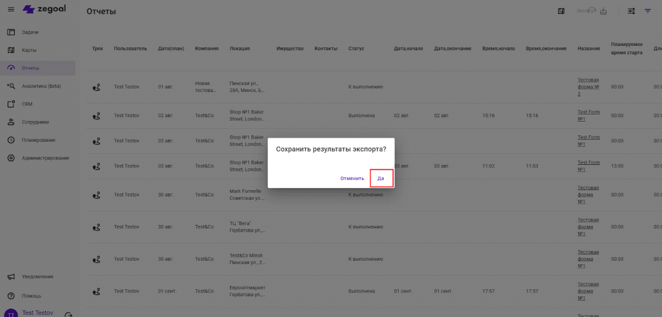Screen dimensions: 662x317
Task: Toggle the hamburger menu icon
Action: tap(10, 10)
